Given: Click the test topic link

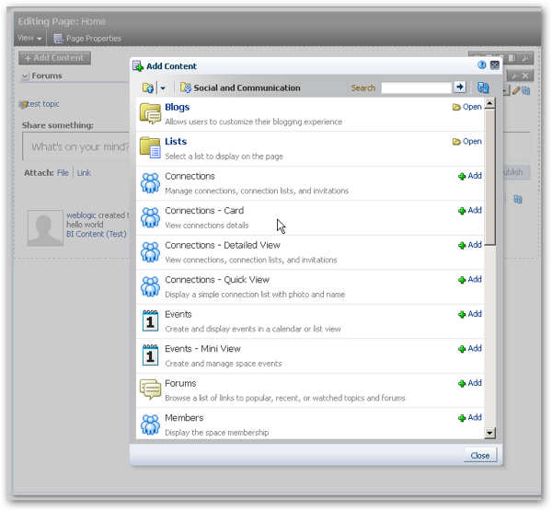Looking at the screenshot, I should (x=43, y=104).
